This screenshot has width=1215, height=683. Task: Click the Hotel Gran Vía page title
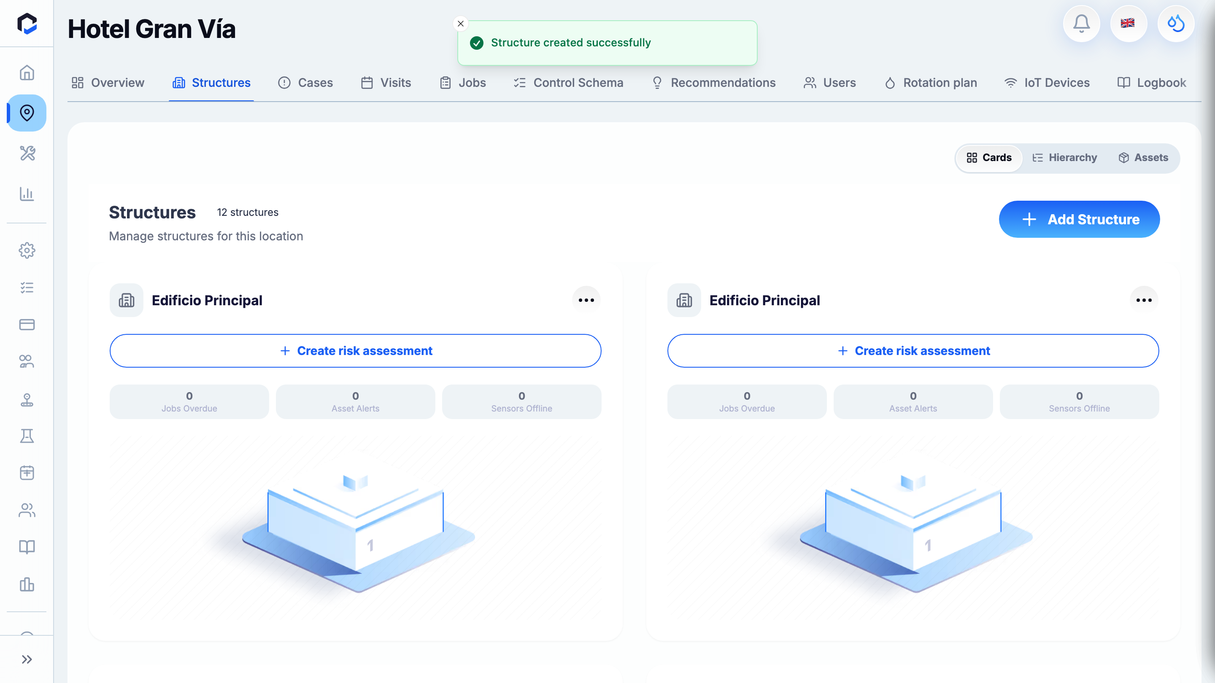[x=151, y=29]
